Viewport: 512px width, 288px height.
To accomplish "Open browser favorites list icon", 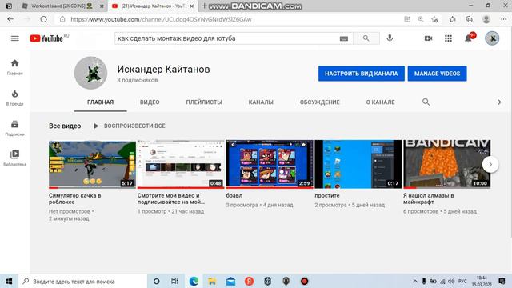I will 452,19.
